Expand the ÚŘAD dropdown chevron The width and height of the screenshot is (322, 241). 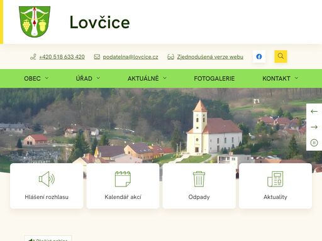pos(98,78)
